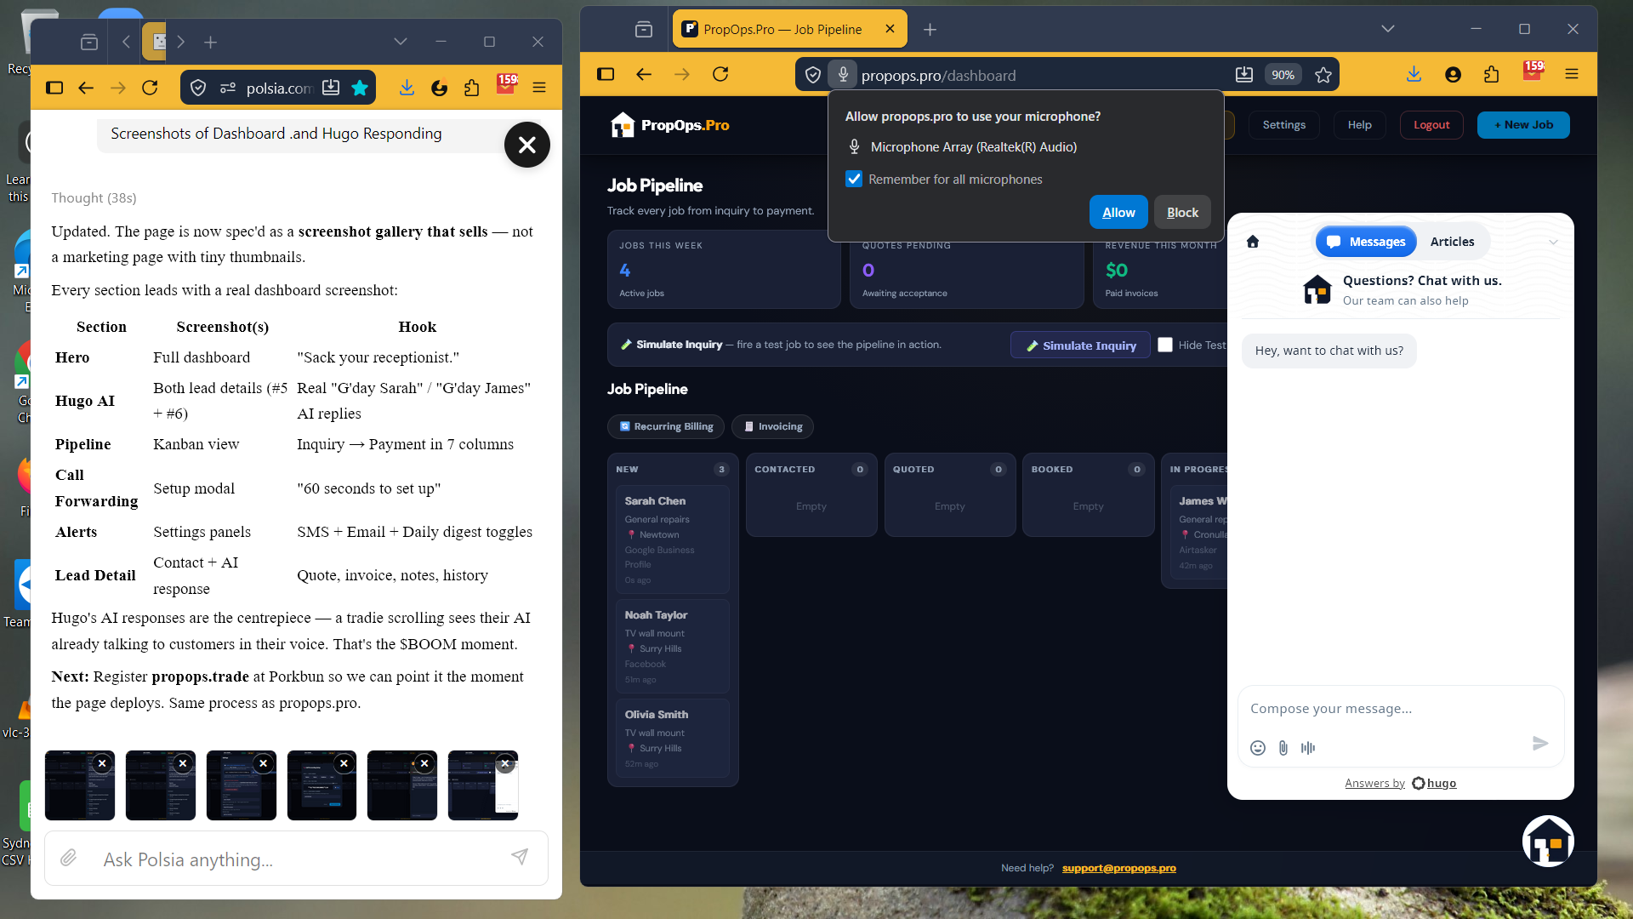Send message with Polsia paper plane icon
This screenshot has width=1633, height=919.
[x=520, y=856]
